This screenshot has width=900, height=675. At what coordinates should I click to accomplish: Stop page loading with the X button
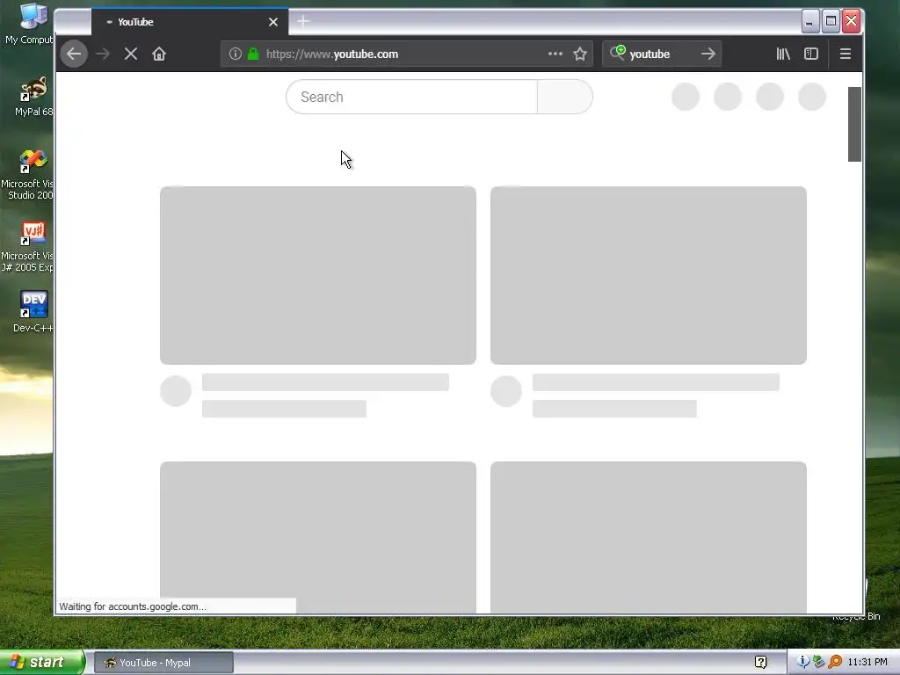pyautogui.click(x=131, y=54)
